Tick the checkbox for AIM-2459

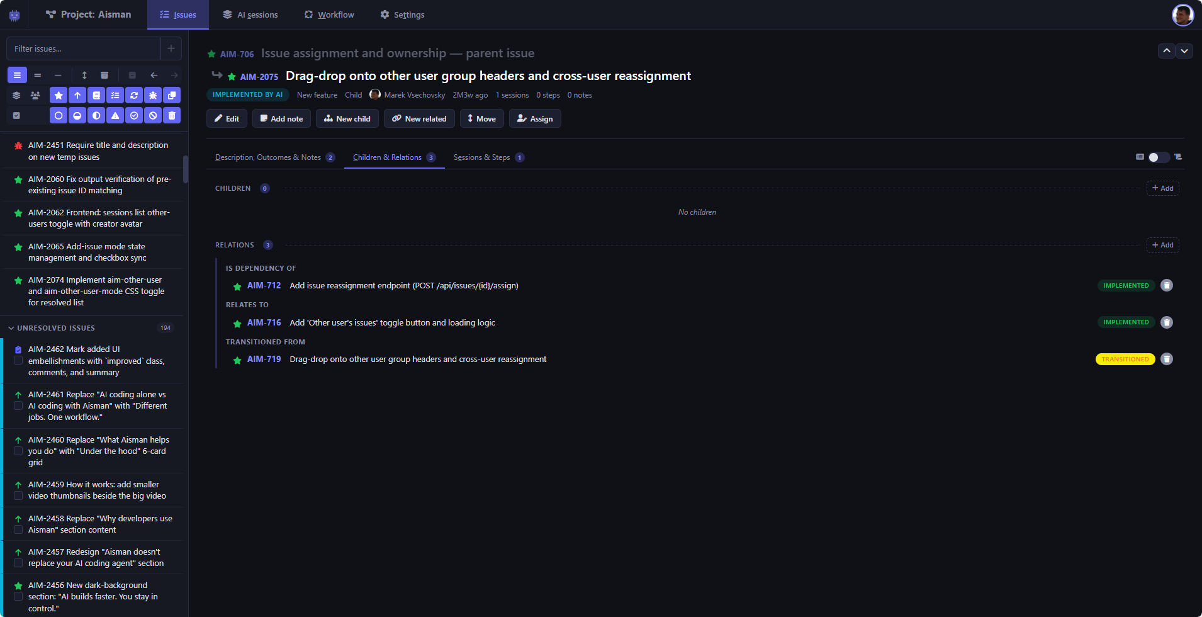(x=18, y=496)
